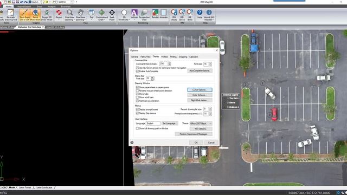Open the Snapping tab

pyautogui.click(x=183, y=57)
